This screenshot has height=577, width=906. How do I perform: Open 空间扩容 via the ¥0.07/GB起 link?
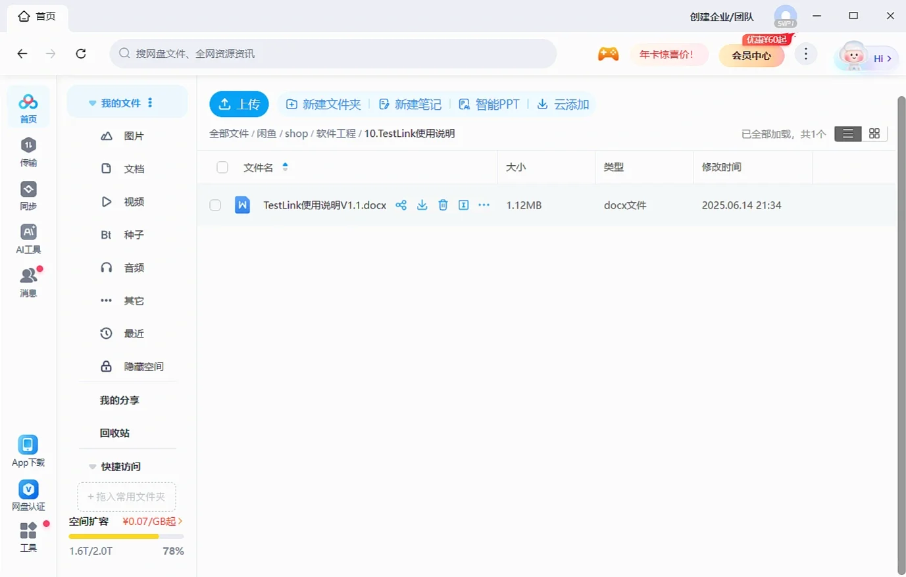point(150,520)
